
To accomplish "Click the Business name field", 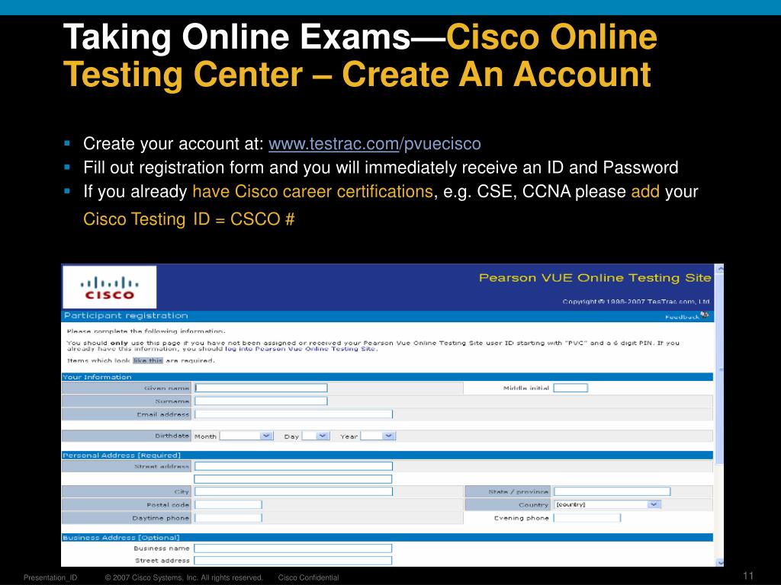I will [x=293, y=548].
